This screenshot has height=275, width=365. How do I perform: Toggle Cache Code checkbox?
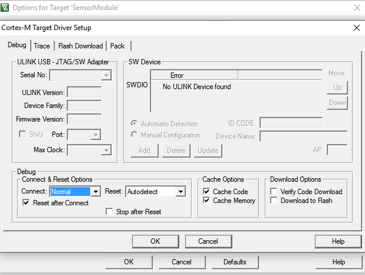(206, 192)
